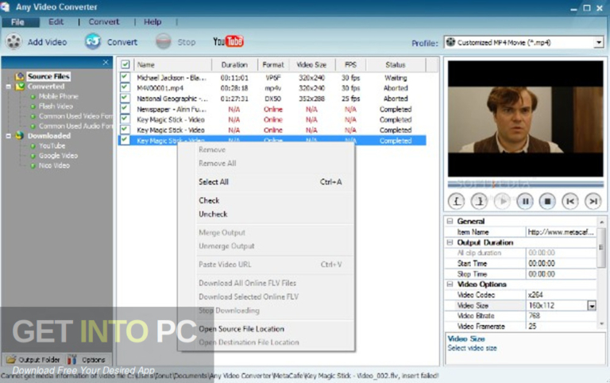The width and height of the screenshot is (610, 383).
Task: Collapse the General properties section
Action: click(x=450, y=221)
